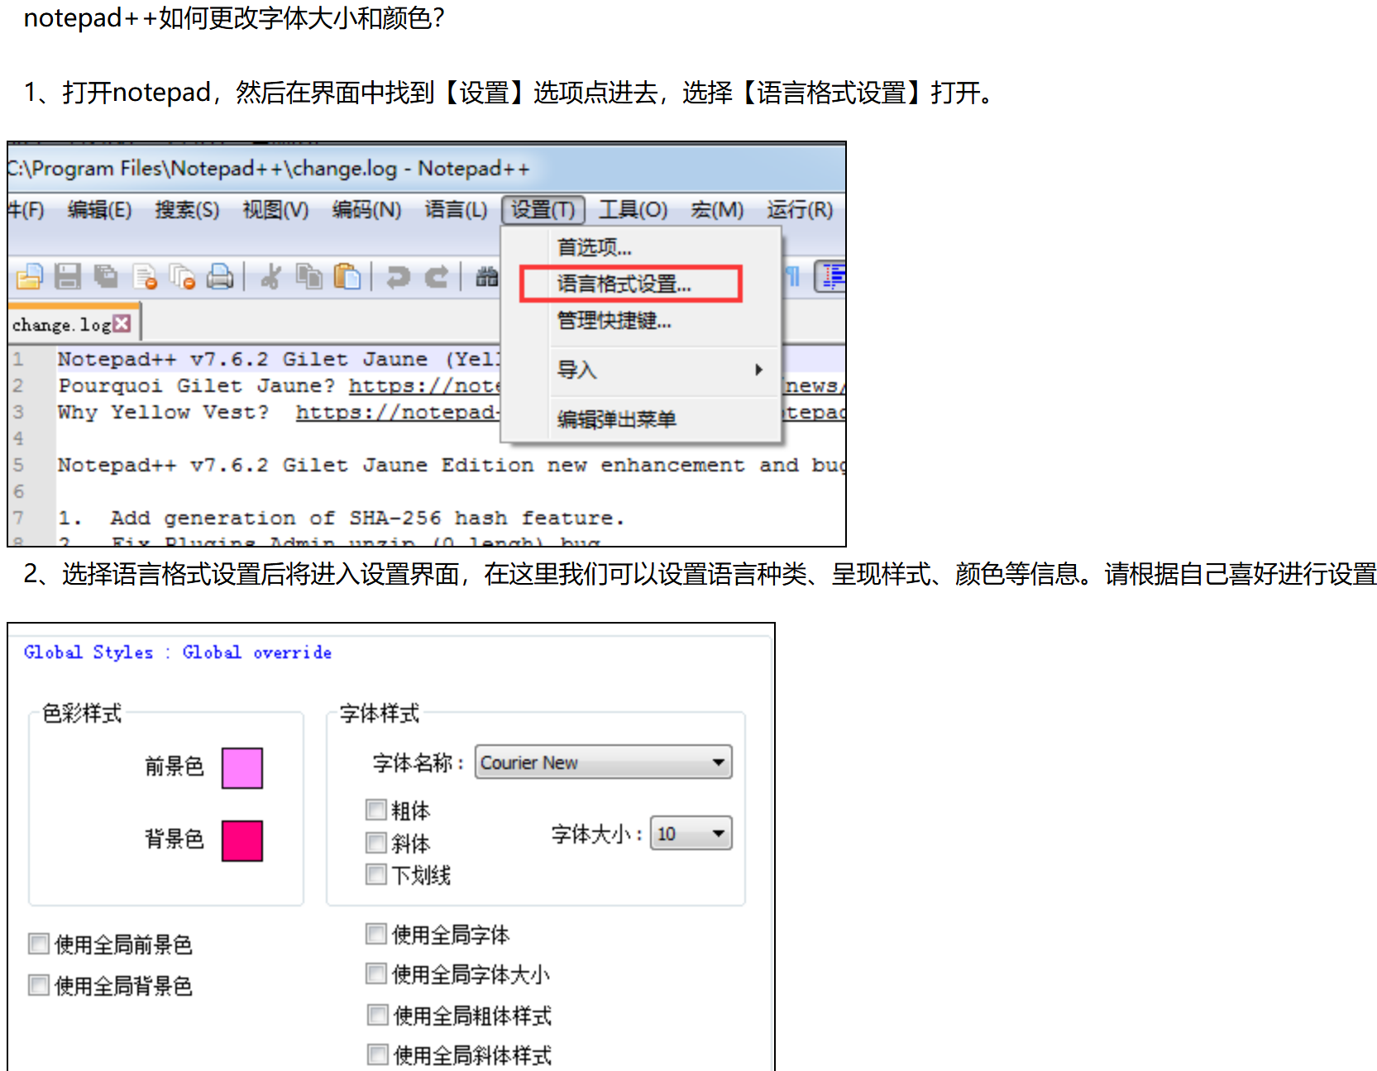Open the 宏(M) menu
This screenshot has width=1377, height=1071.
717,210
